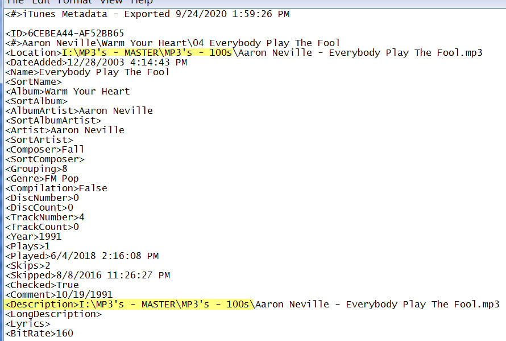This screenshot has height=341, width=506.
Task: Click the Comment line 10/19/1991
Action: tap(59, 295)
